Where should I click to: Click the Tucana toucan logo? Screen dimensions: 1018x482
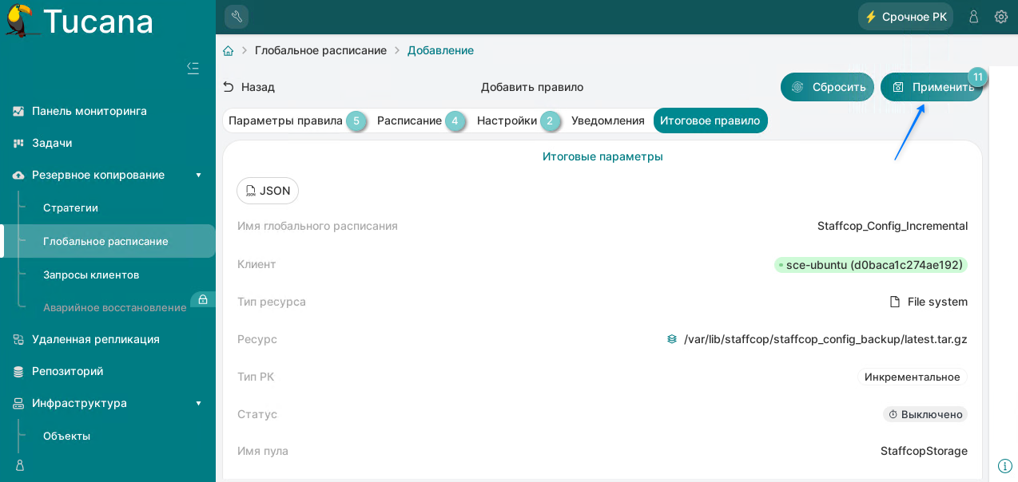tap(22, 21)
